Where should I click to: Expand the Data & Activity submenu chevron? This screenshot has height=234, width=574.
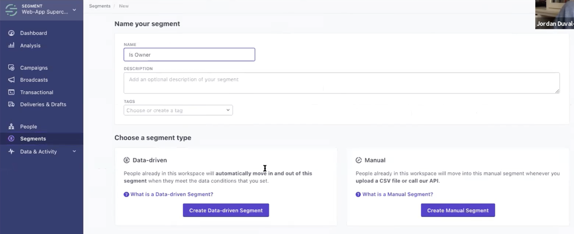pos(74,152)
